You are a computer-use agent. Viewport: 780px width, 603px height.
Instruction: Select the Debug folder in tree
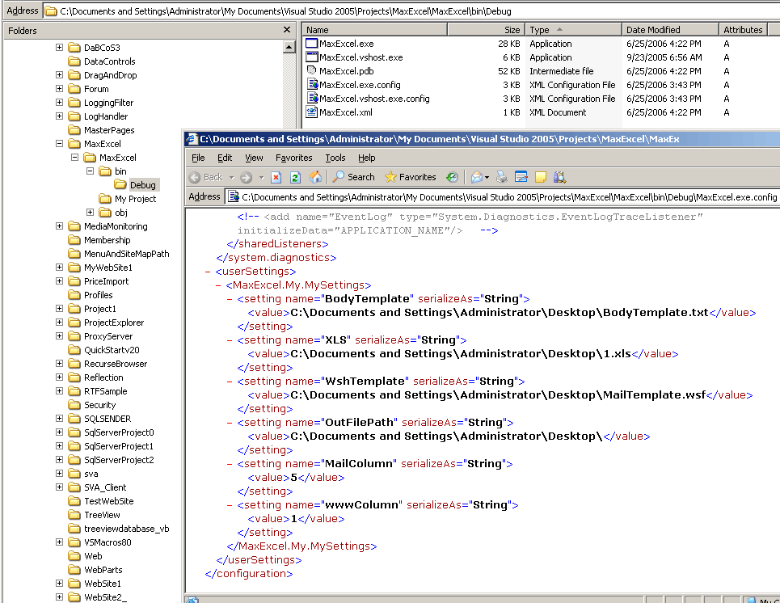click(x=143, y=185)
